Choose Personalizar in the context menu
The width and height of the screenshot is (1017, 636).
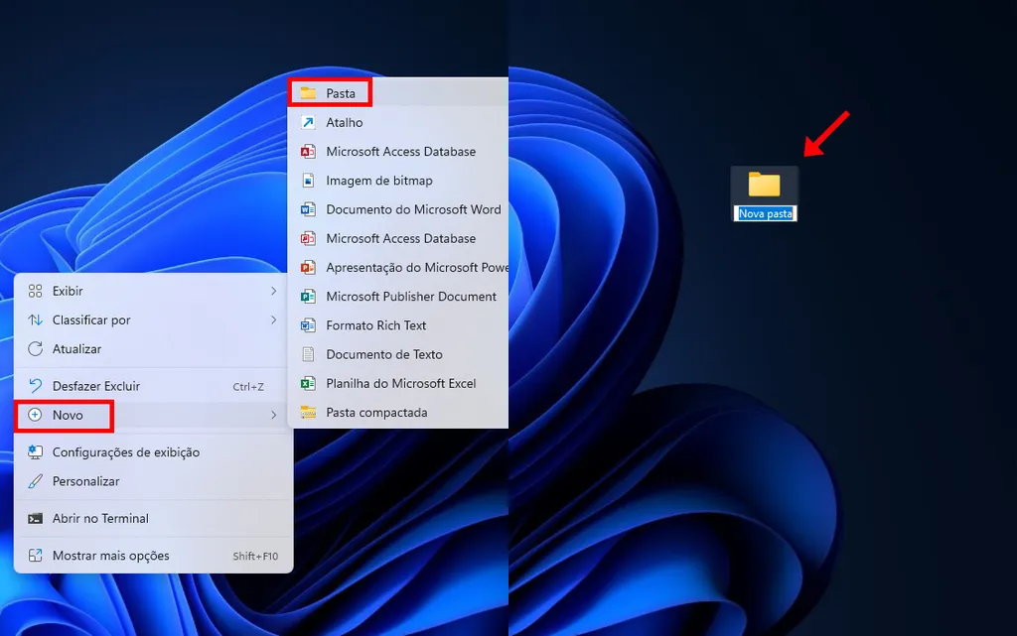85,481
